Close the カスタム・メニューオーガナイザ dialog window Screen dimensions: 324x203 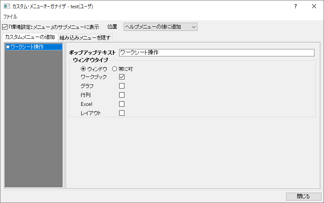pyautogui.click(x=314, y=7)
